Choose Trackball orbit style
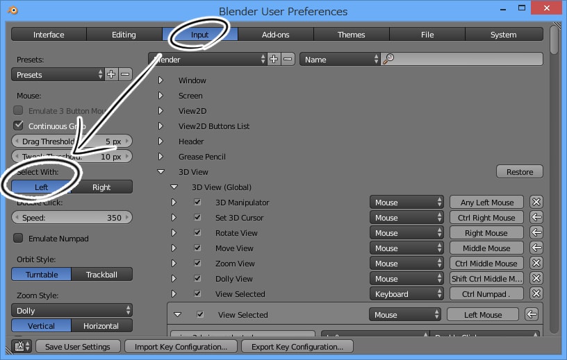Screen dimensions: 567x360 tap(101, 275)
